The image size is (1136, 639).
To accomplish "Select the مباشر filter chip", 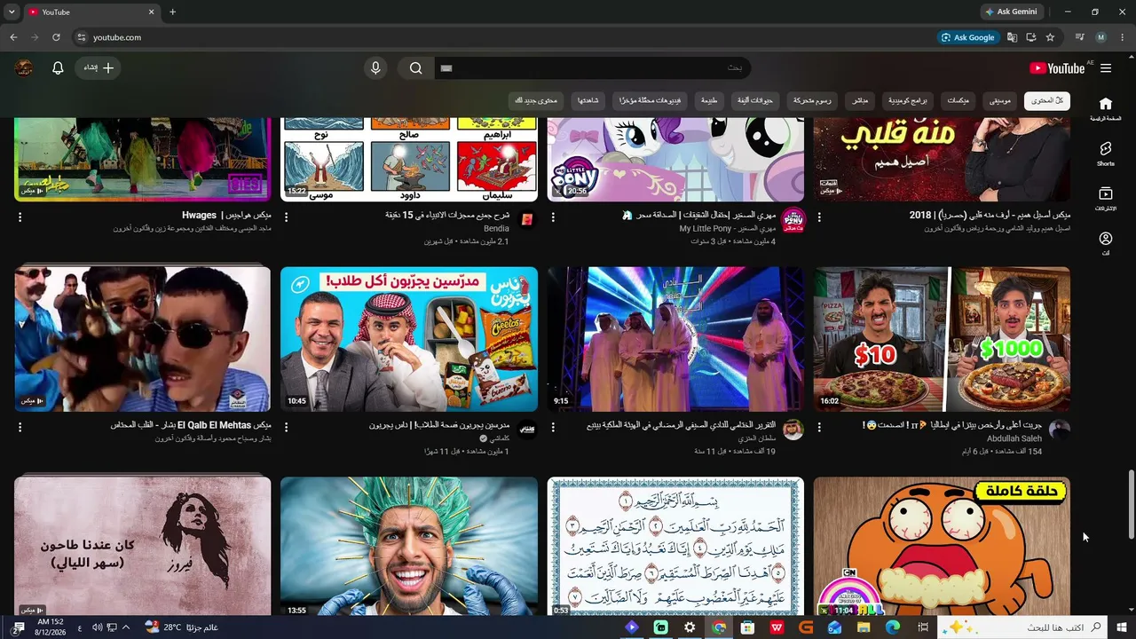I will click(x=860, y=101).
